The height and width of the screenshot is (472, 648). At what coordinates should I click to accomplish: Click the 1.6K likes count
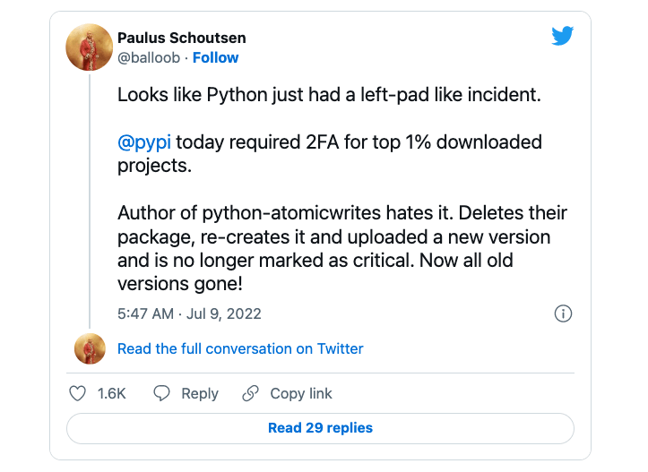111,393
